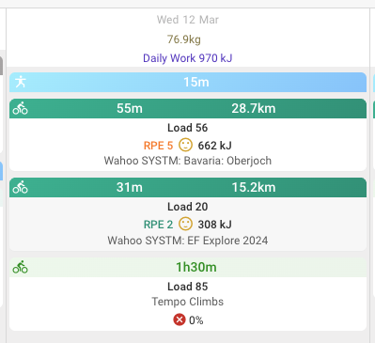
Task: Click the 28.7km distance on the header
Action: click(254, 108)
